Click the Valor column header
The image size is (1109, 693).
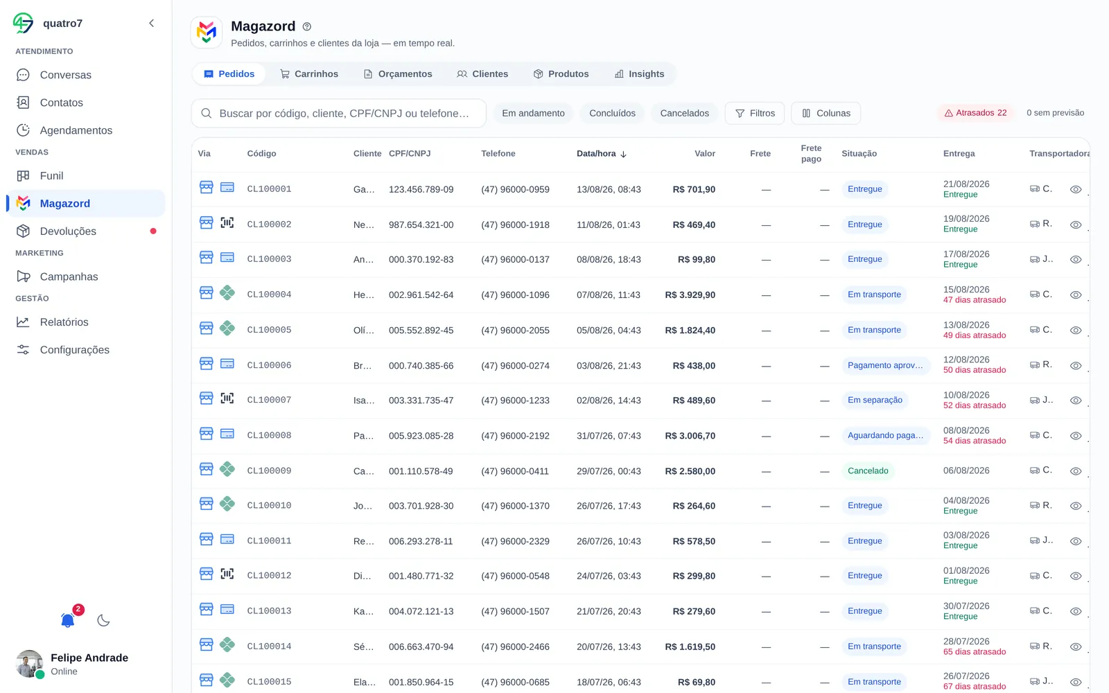705,154
